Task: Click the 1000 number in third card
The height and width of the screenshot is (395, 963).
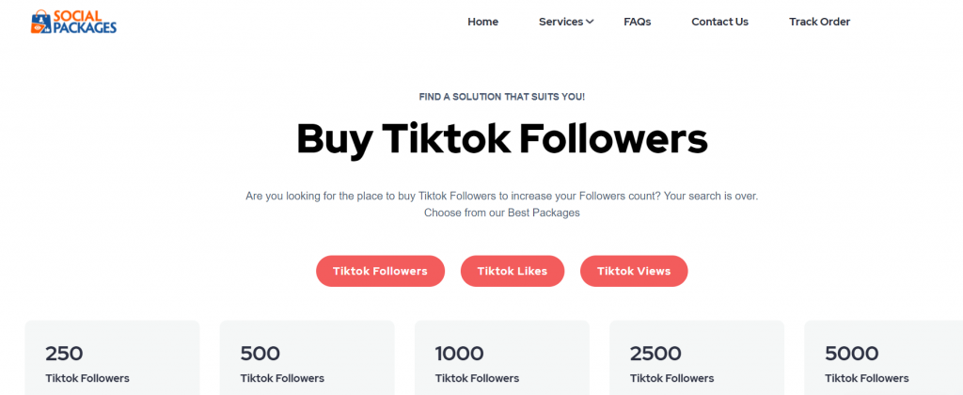Action: (x=459, y=354)
